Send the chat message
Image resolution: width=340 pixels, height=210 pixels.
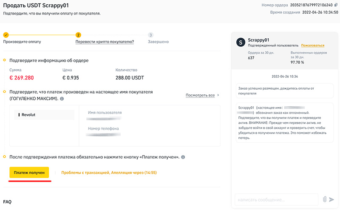(332, 199)
